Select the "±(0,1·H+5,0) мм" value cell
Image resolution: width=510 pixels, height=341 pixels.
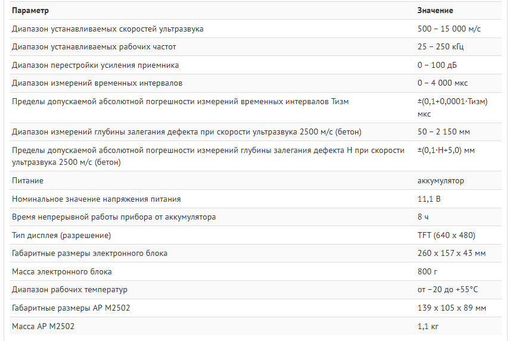[x=446, y=150]
